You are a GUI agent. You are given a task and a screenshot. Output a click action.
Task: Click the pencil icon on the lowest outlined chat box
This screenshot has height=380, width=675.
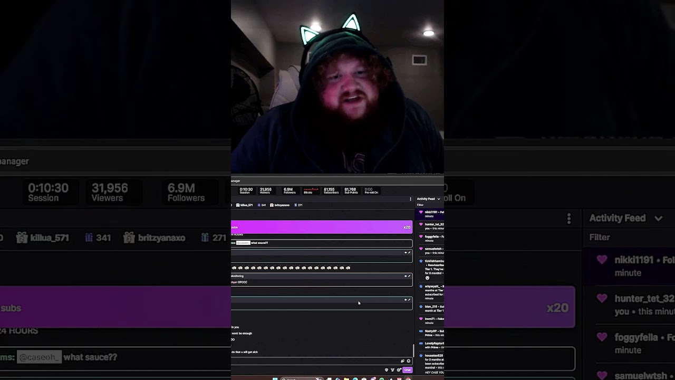[x=409, y=300]
